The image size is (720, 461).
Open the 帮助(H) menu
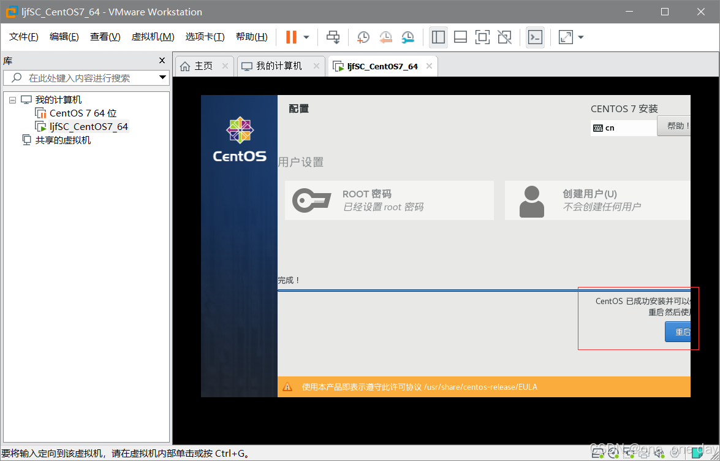point(252,37)
